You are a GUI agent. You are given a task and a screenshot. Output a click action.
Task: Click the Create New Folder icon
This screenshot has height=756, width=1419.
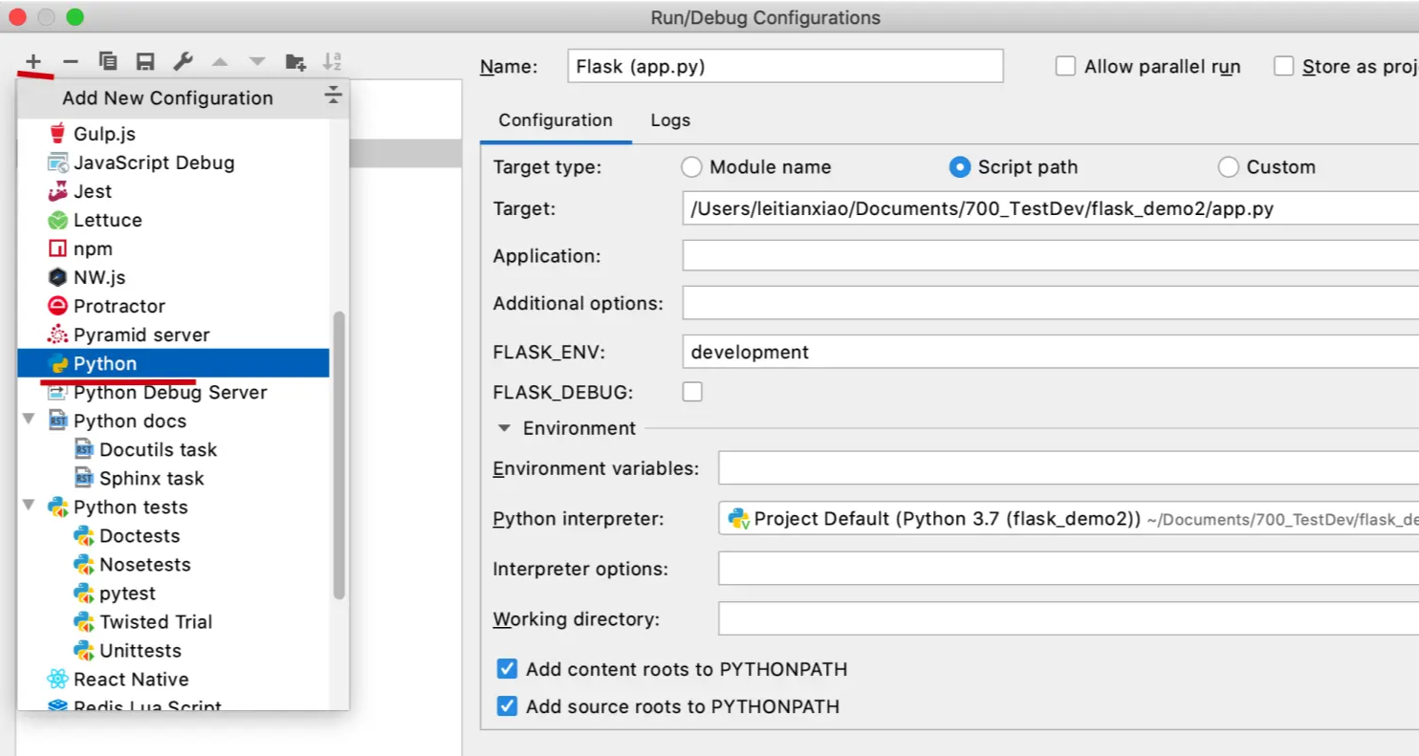coord(295,62)
